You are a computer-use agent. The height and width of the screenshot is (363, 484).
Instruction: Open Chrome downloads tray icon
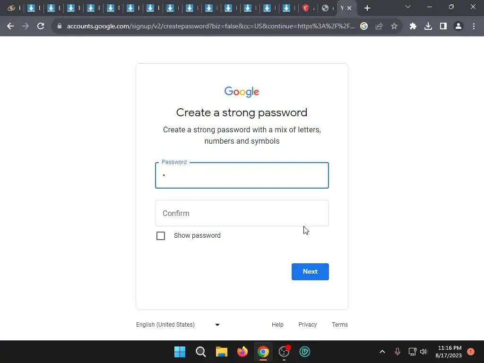tap(428, 26)
